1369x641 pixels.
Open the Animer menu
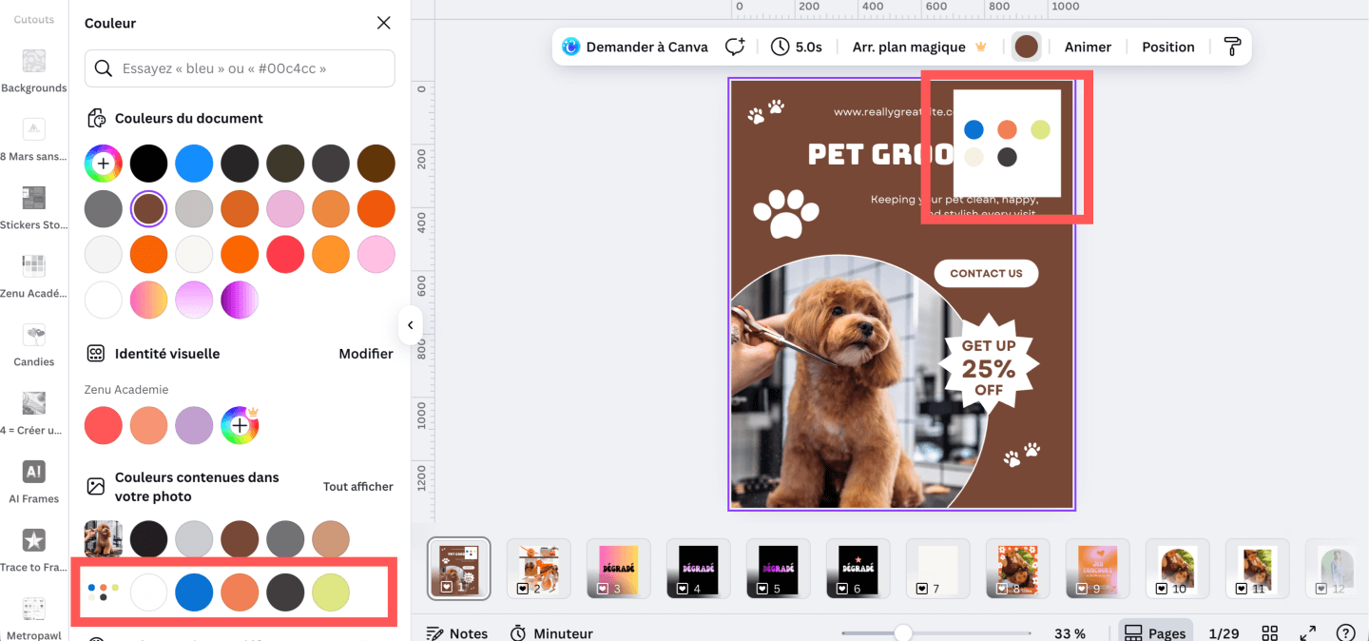coord(1088,47)
